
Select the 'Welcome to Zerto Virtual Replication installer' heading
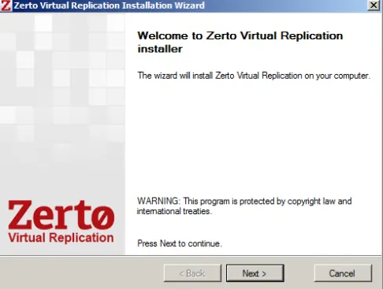[x=240, y=42]
